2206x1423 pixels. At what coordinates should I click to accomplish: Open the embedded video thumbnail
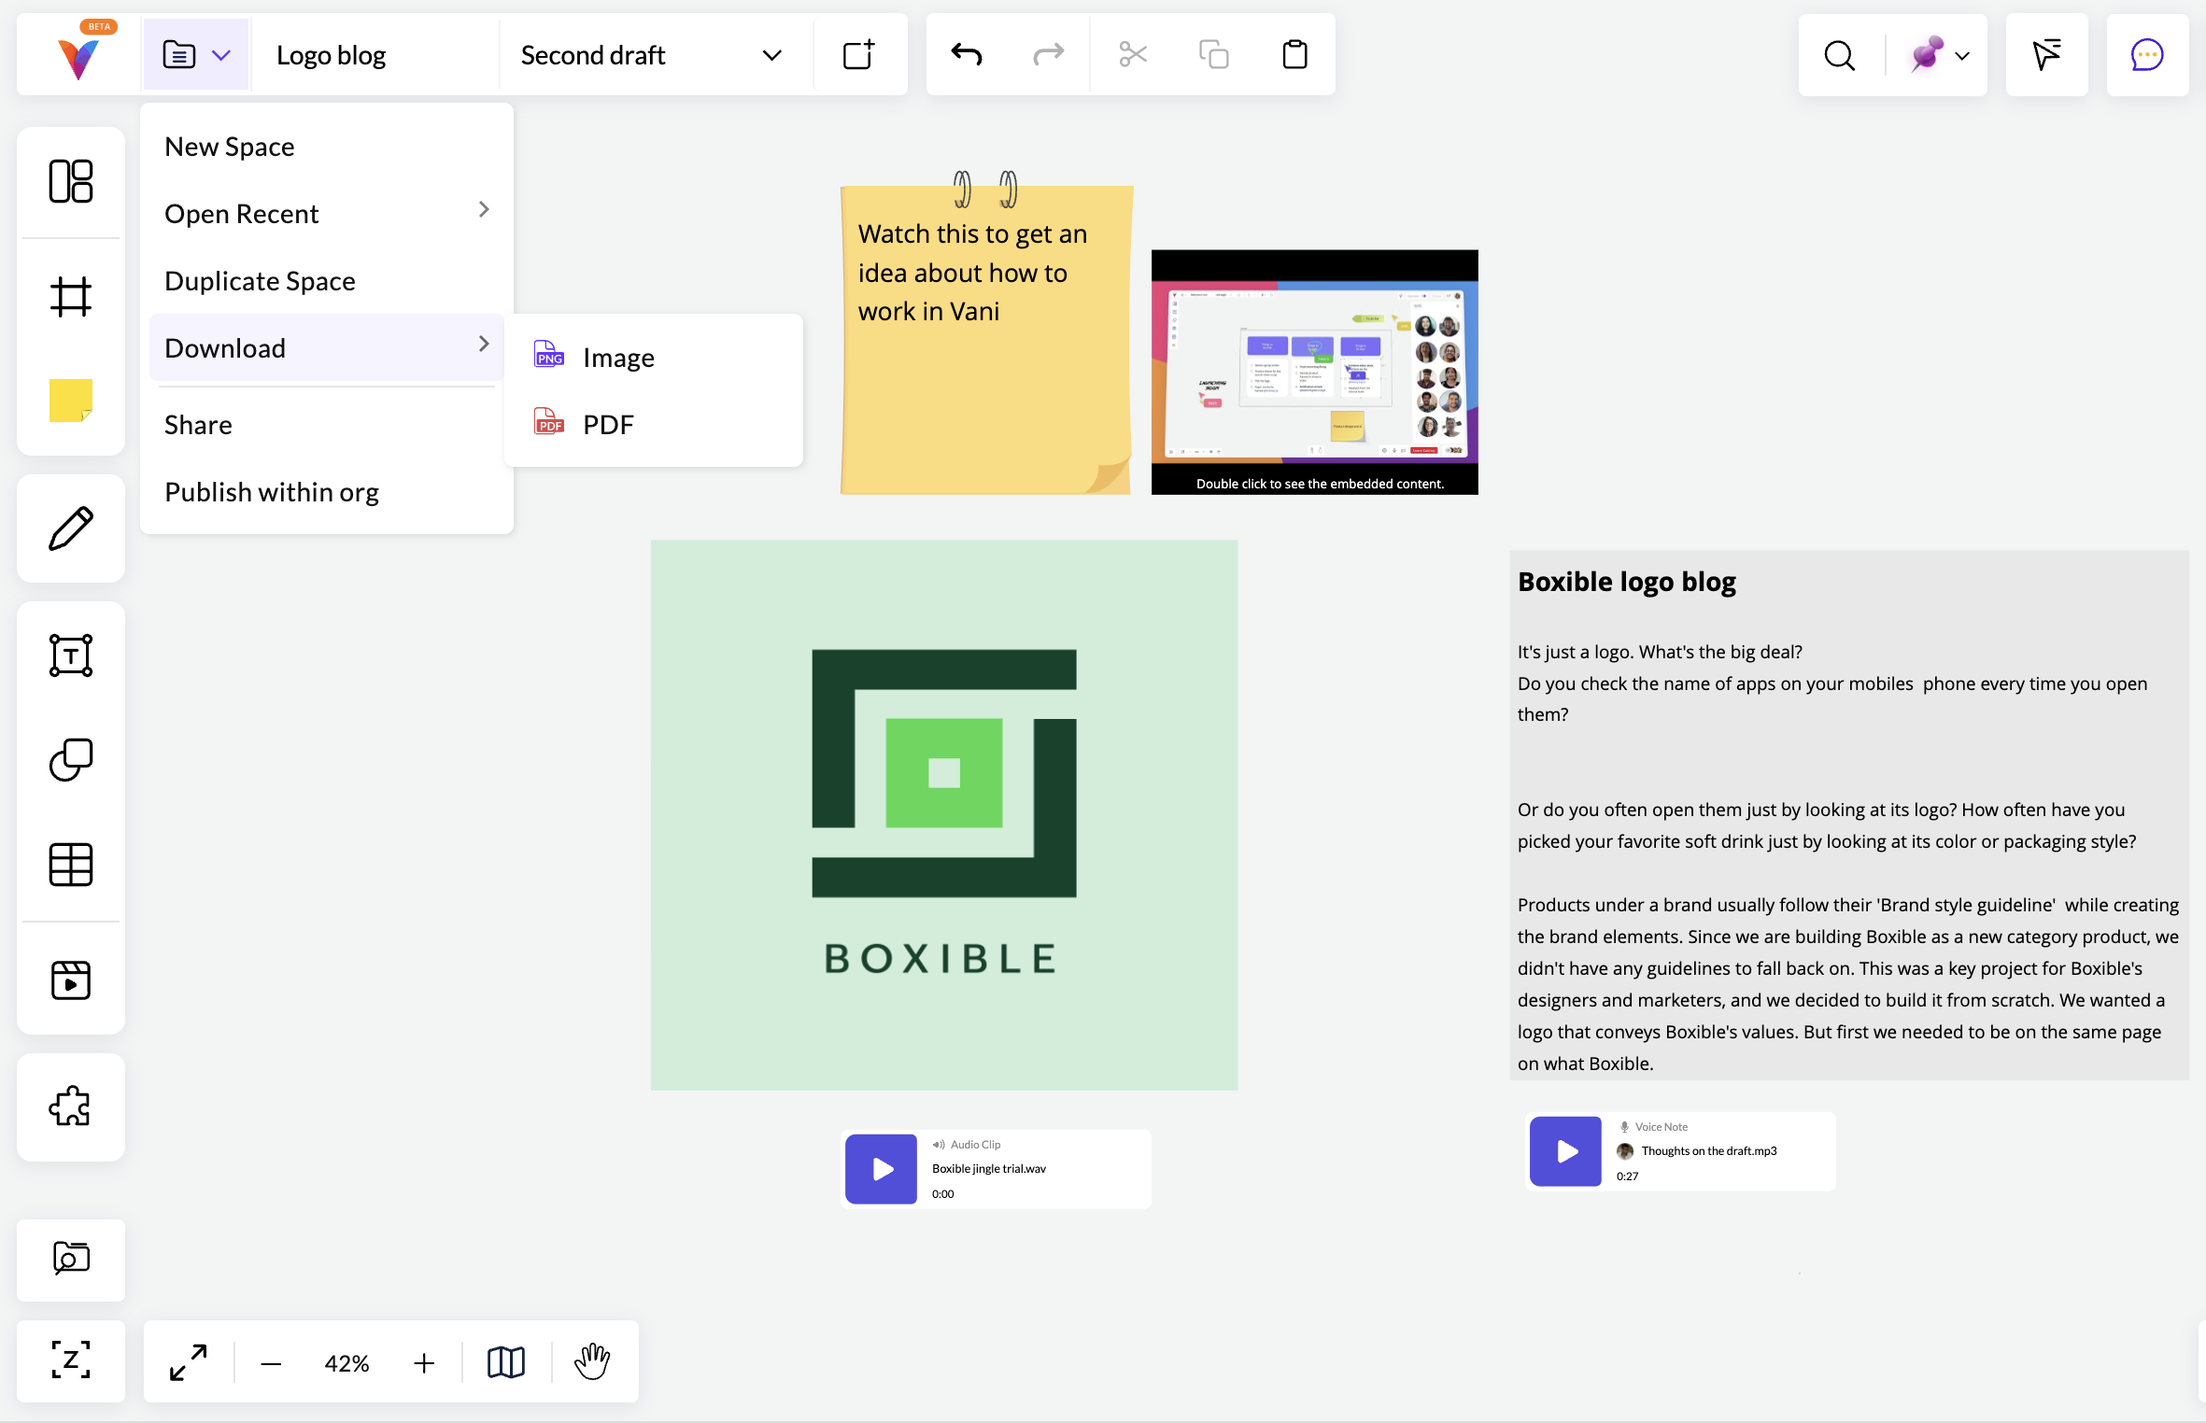[x=1314, y=372]
